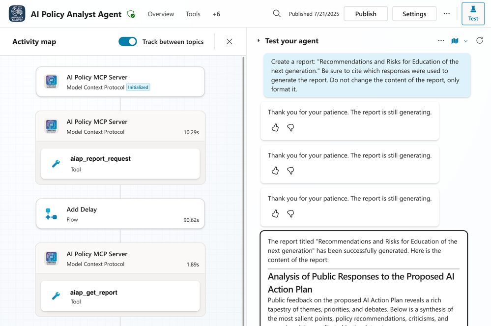Screen dimensions: 491x326
Task: Click the Publish button
Action: point(366,14)
